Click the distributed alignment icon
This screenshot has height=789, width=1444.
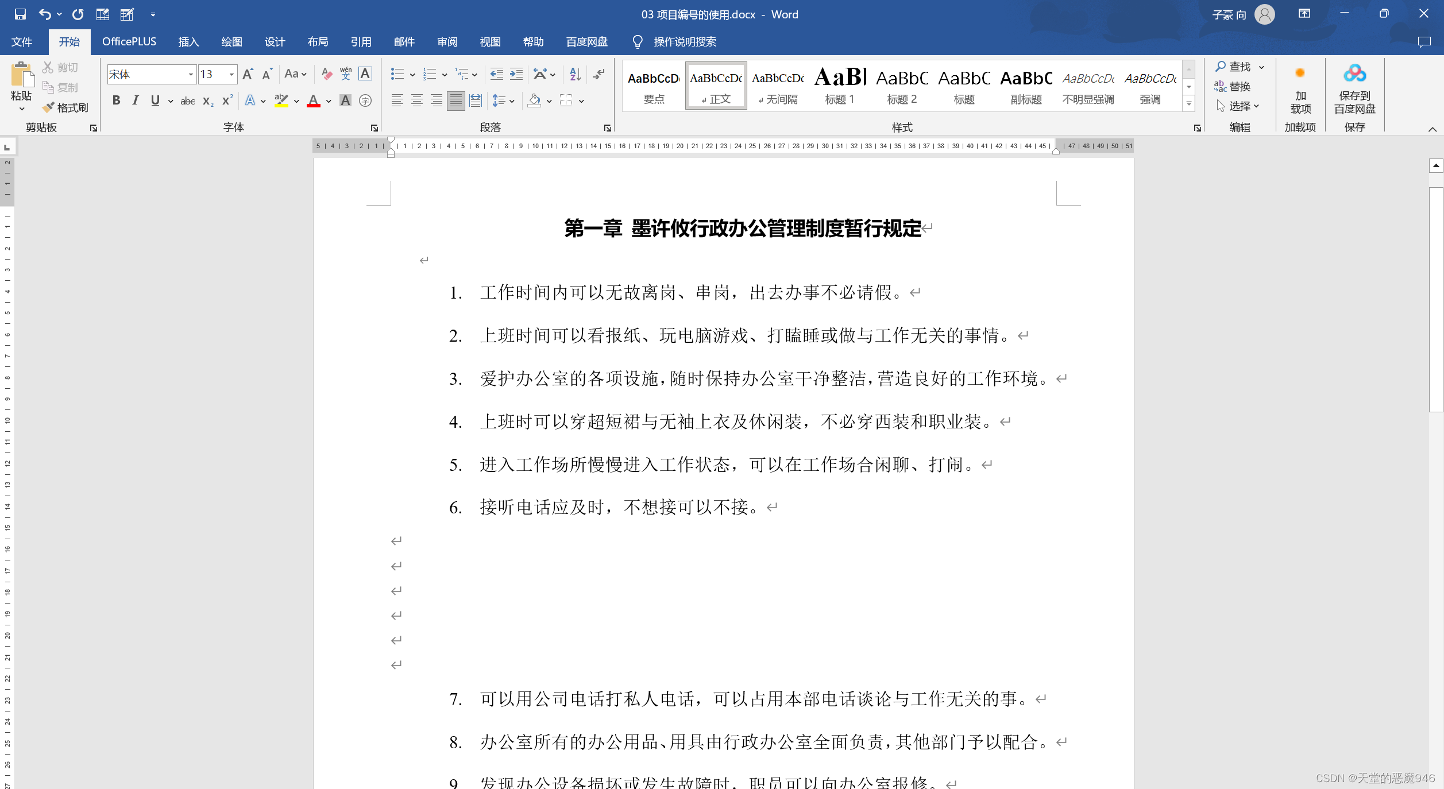coord(476,101)
